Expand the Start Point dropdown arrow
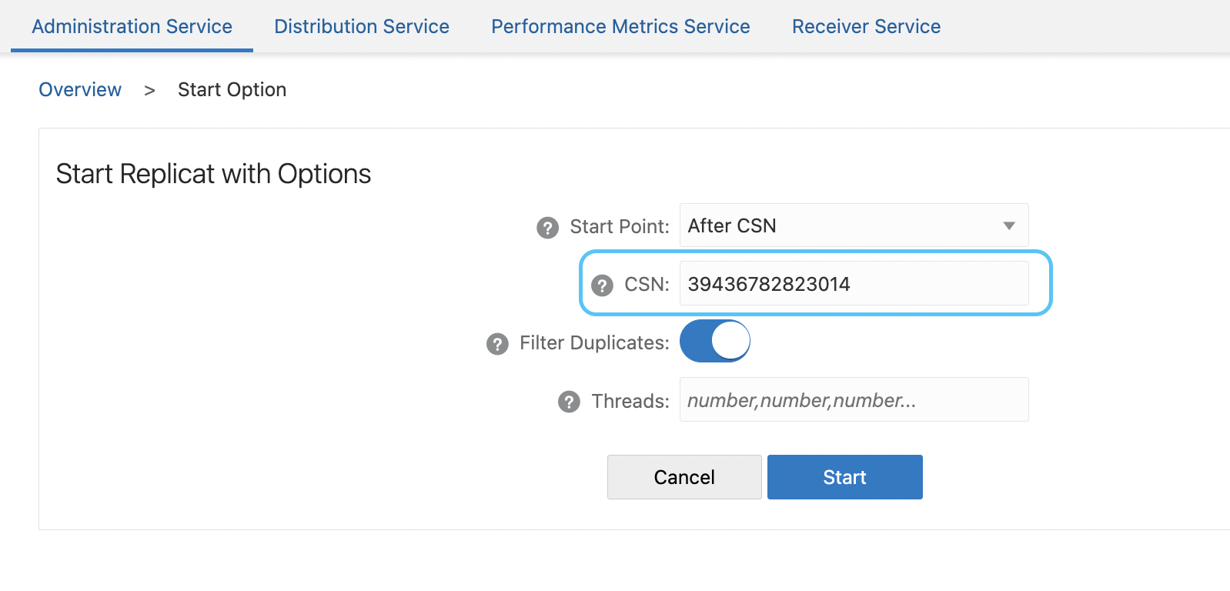The width and height of the screenshot is (1230, 591). click(x=1009, y=226)
